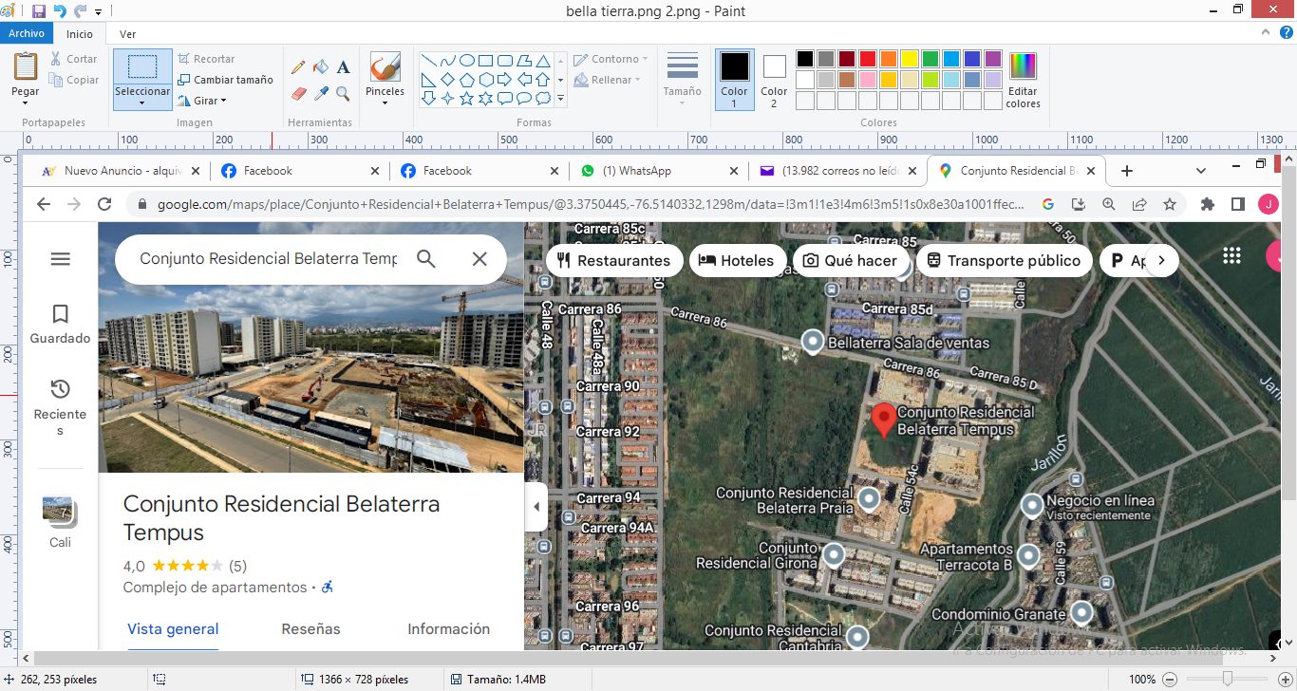
Task: Select the Magnifier tool
Action: (343, 94)
